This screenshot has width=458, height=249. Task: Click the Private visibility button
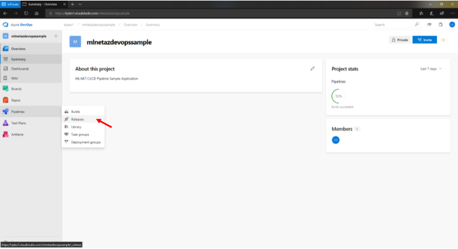399,40
